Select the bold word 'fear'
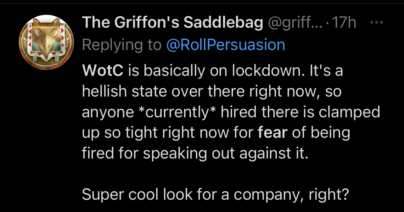This screenshot has width=404, height=212. [x=272, y=133]
